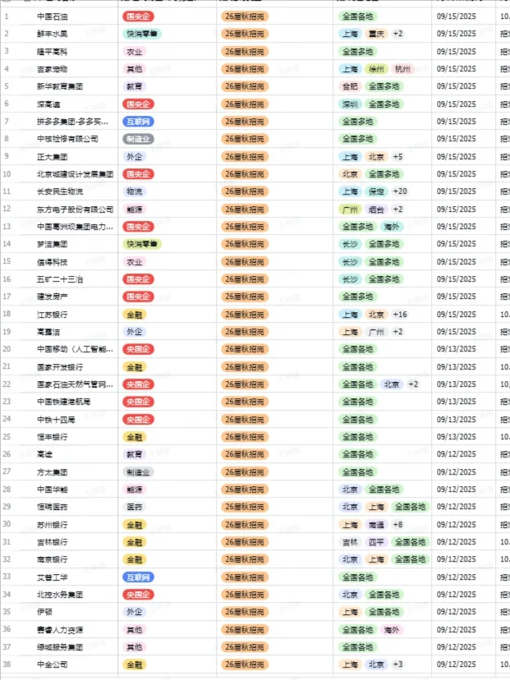Image resolution: width=510 pixels, height=680 pixels.
Task: Select the 海外 tag in 中国葛洲坝 row
Action: coord(392,227)
